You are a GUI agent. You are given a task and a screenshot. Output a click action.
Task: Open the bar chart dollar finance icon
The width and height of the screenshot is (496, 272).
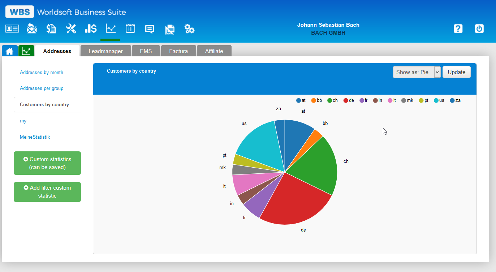(x=91, y=29)
